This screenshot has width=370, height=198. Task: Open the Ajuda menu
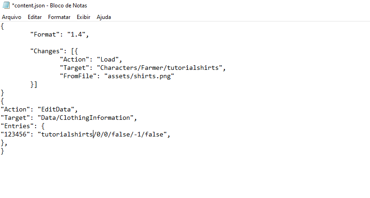[104, 17]
